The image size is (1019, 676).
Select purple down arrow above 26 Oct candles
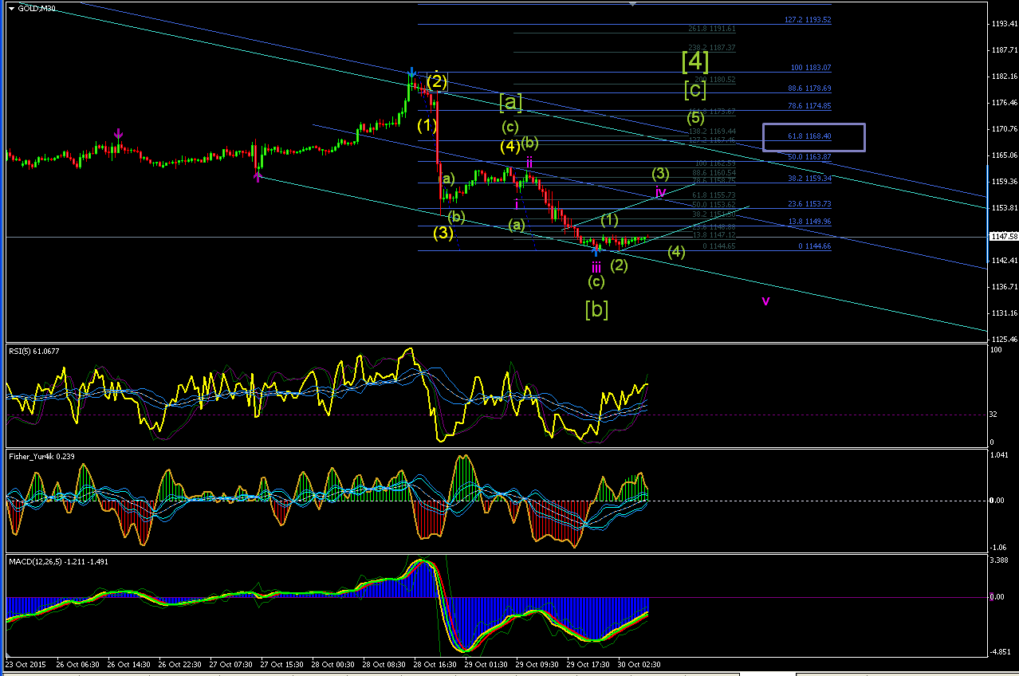118,134
